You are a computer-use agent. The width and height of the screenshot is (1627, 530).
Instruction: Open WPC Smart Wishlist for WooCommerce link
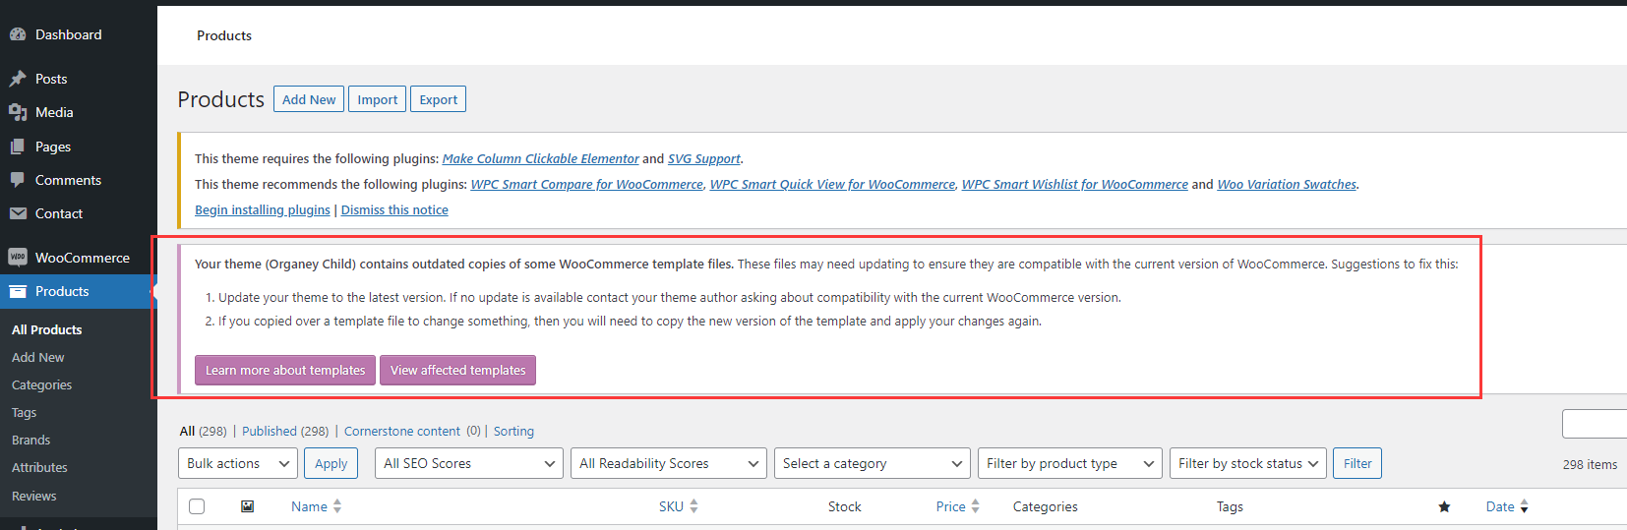tap(1075, 184)
